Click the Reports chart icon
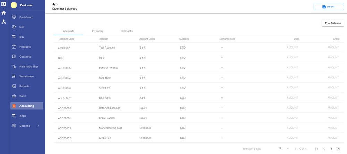 (x=14, y=86)
